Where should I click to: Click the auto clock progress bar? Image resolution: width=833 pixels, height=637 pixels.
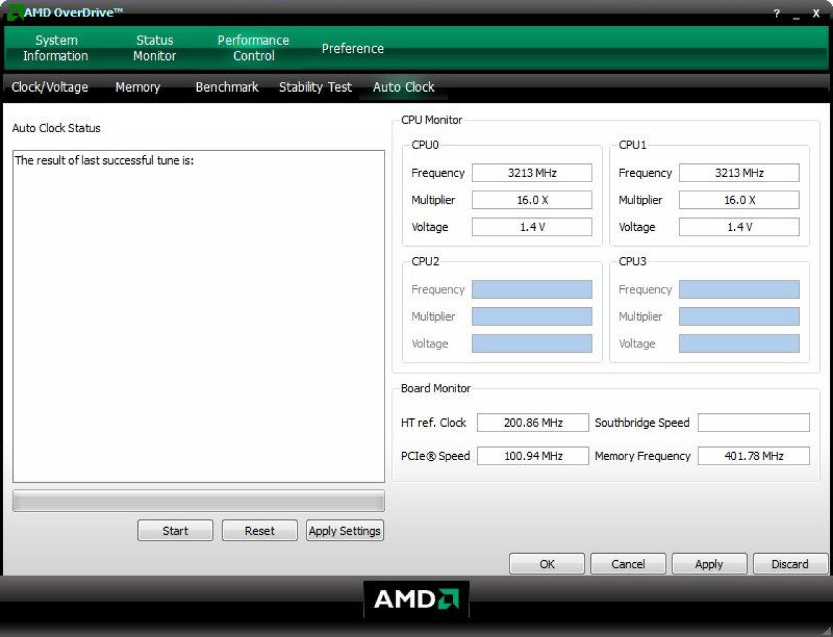pyautogui.click(x=198, y=501)
